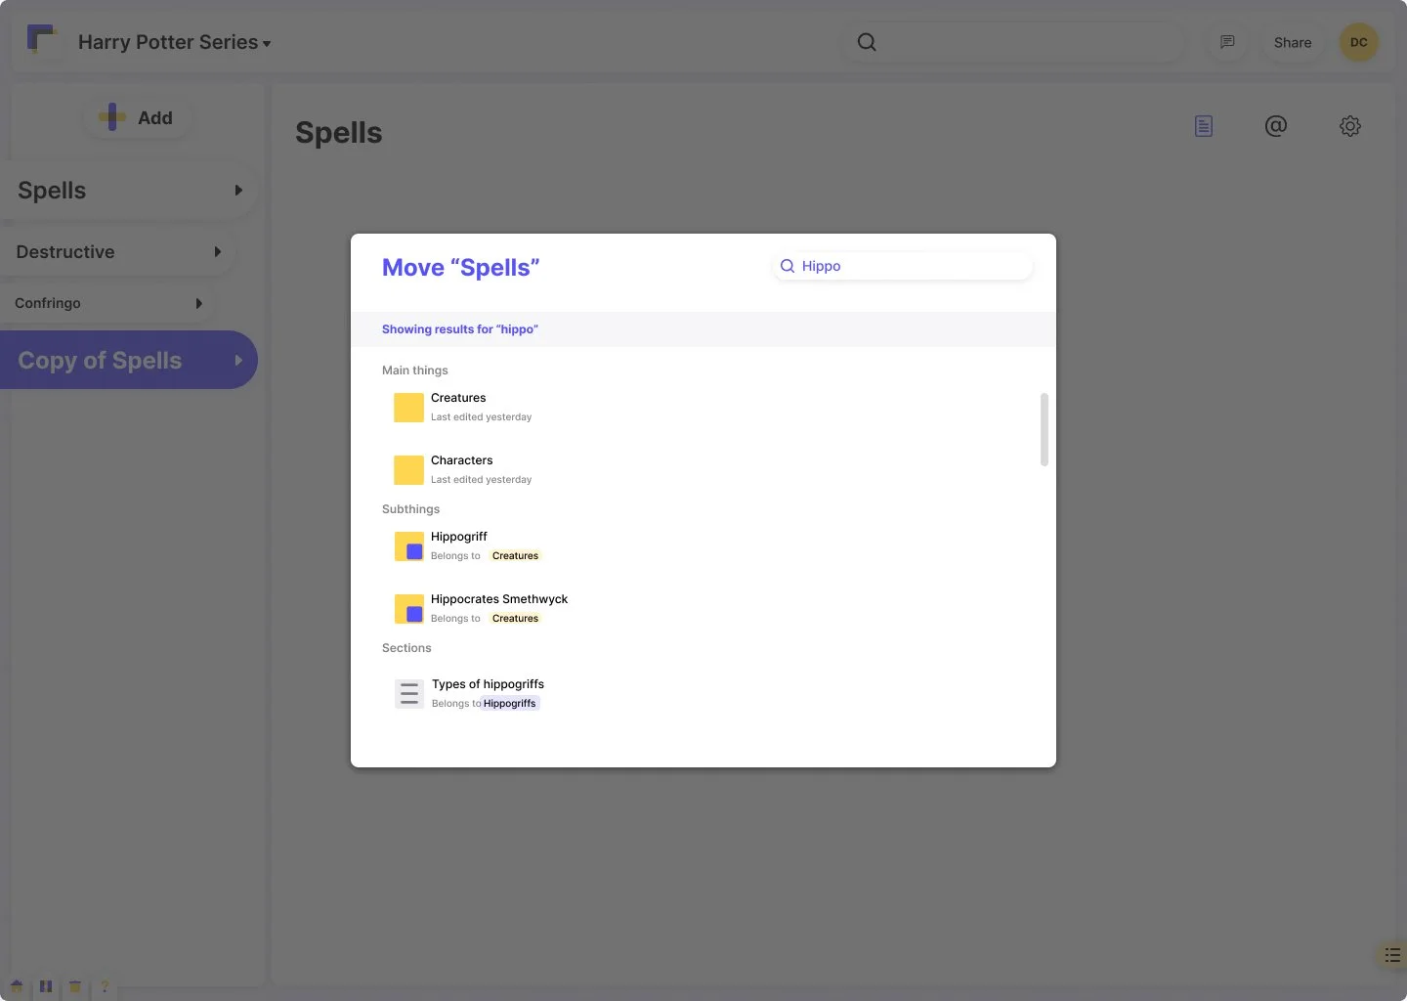The height and width of the screenshot is (1001, 1407).
Task: Click the magnifier icon in Move dialog search
Action: tap(788, 266)
